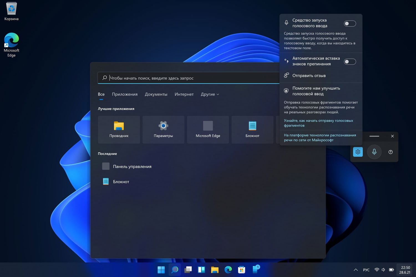Screen dimensions: 416x277
Task: Select the Microsoft Edge desktop shortcut
Action: (x=11, y=45)
